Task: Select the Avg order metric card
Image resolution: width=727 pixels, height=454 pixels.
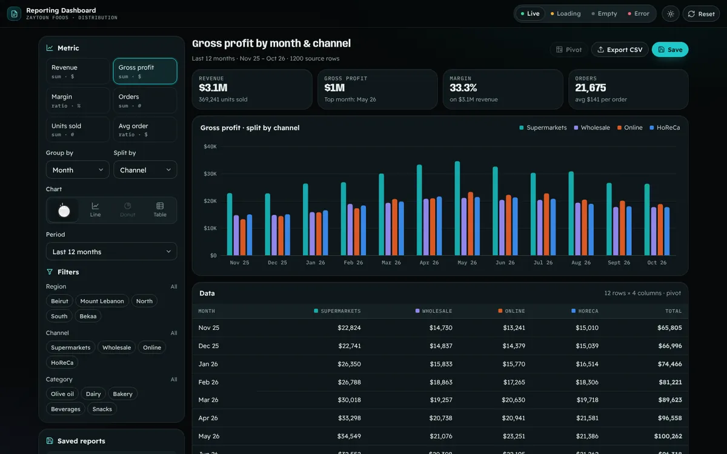Action: (145, 130)
